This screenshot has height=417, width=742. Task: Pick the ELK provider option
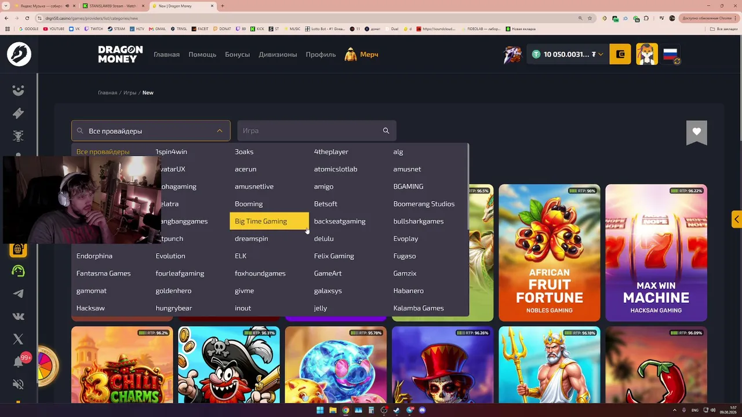pyautogui.click(x=241, y=256)
